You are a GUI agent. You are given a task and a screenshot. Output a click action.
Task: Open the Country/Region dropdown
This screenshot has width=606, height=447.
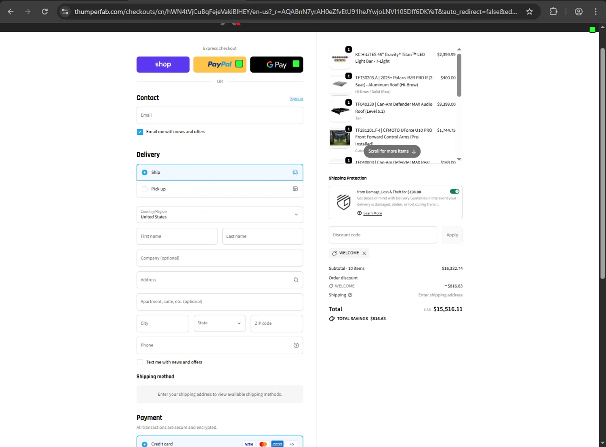point(220,214)
